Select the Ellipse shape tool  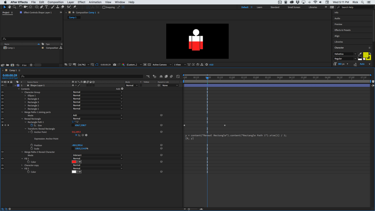click(36, 7)
